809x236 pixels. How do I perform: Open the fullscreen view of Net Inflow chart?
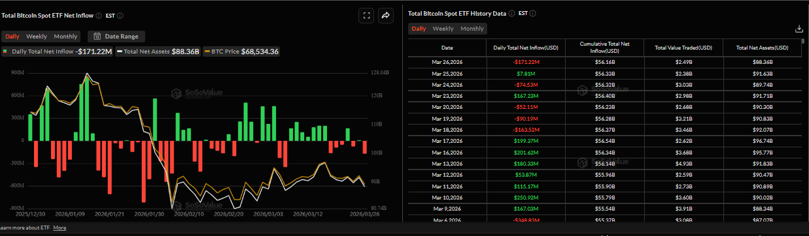[x=366, y=15]
